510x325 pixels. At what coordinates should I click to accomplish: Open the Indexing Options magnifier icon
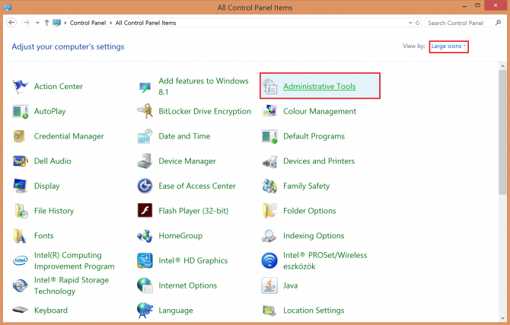269,236
